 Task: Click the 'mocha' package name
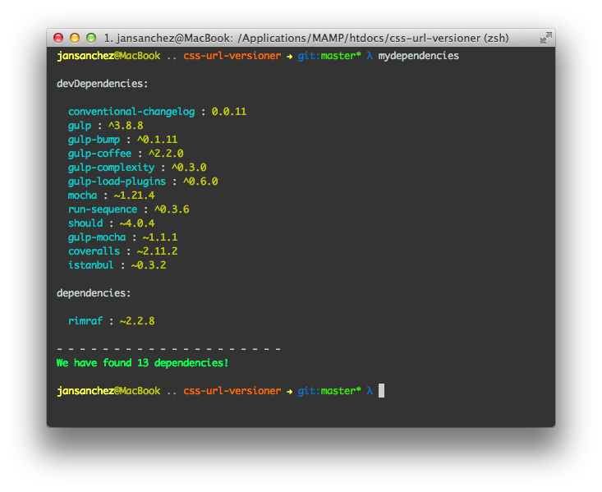83,195
